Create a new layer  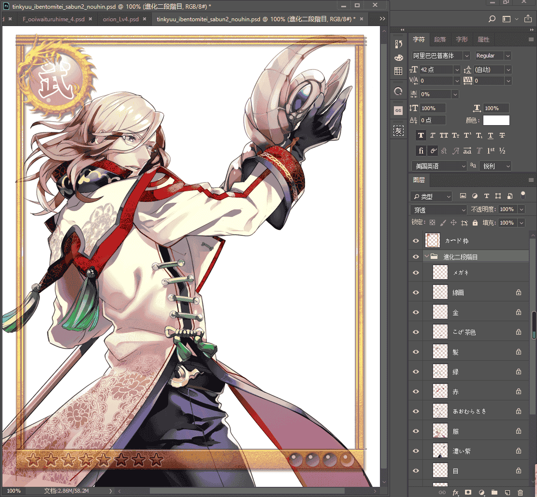pos(507,493)
